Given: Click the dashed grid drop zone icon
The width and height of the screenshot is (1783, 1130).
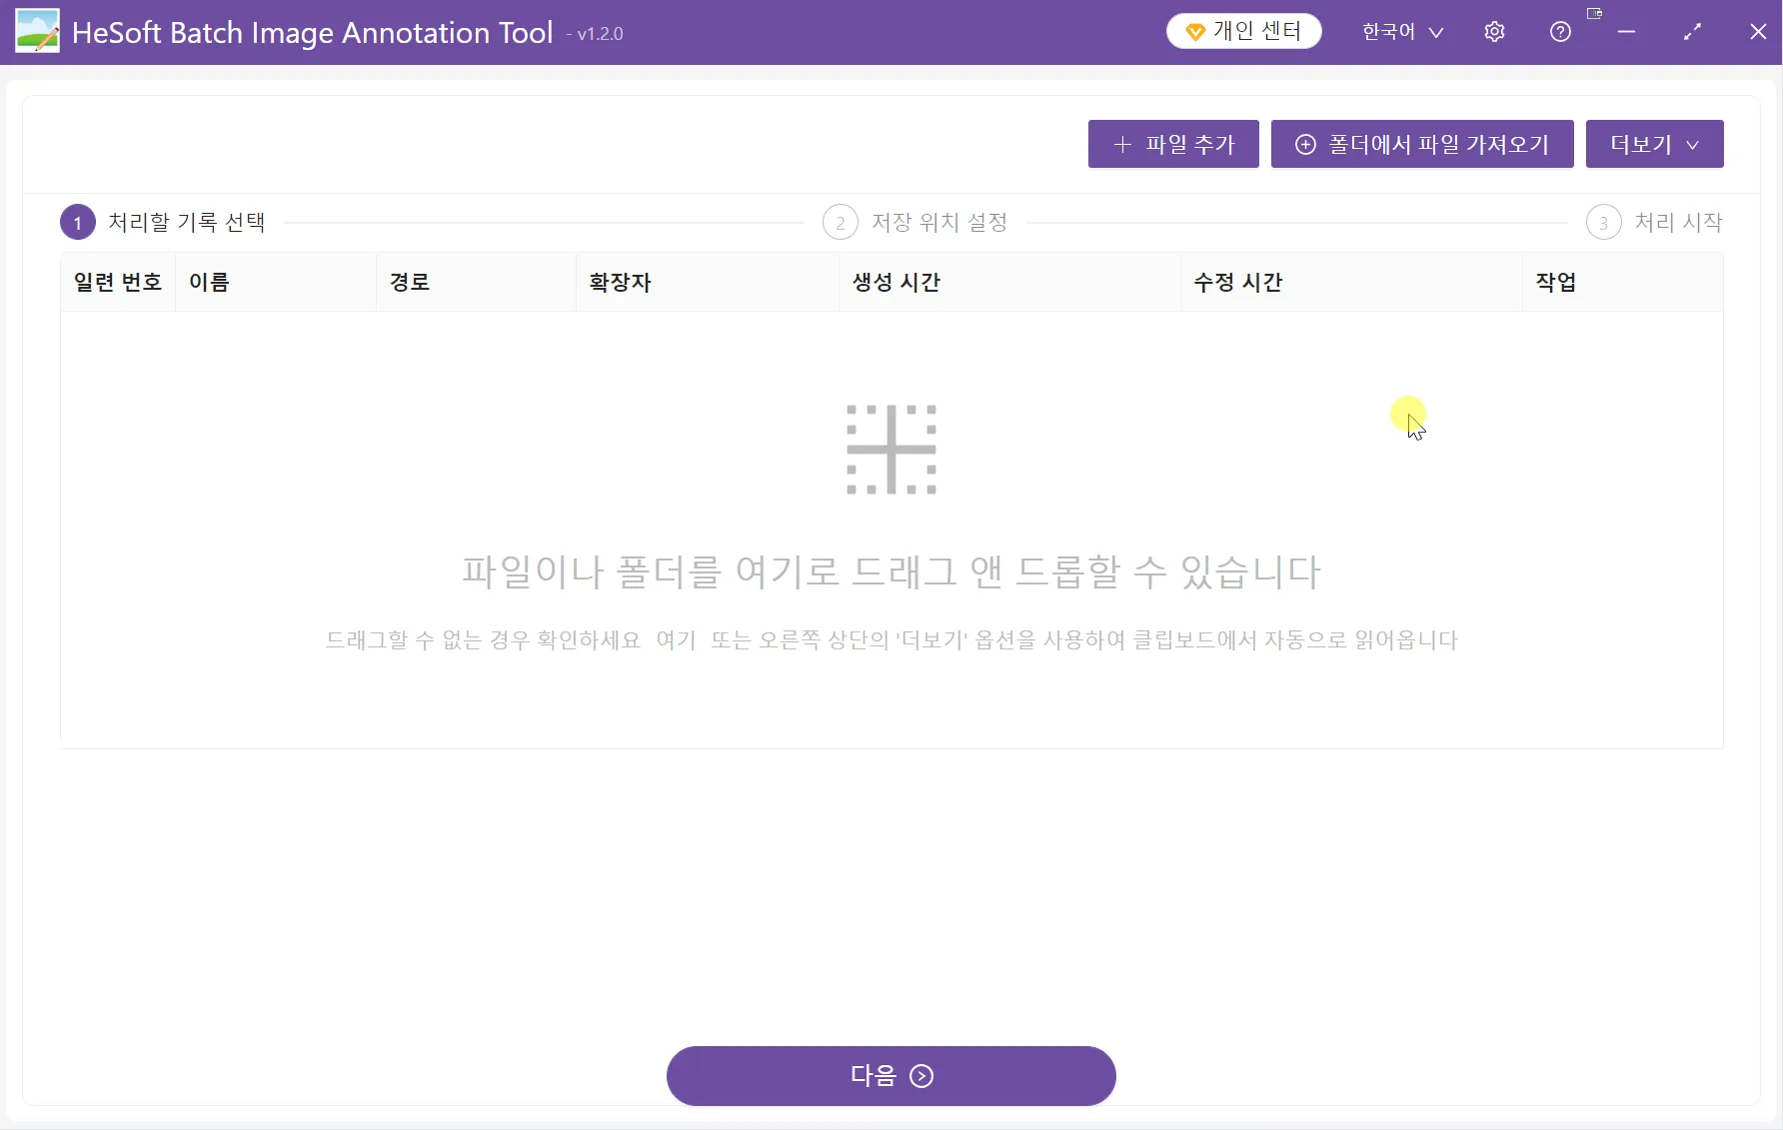Looking at the screenshot, I should tap(891, 450).
